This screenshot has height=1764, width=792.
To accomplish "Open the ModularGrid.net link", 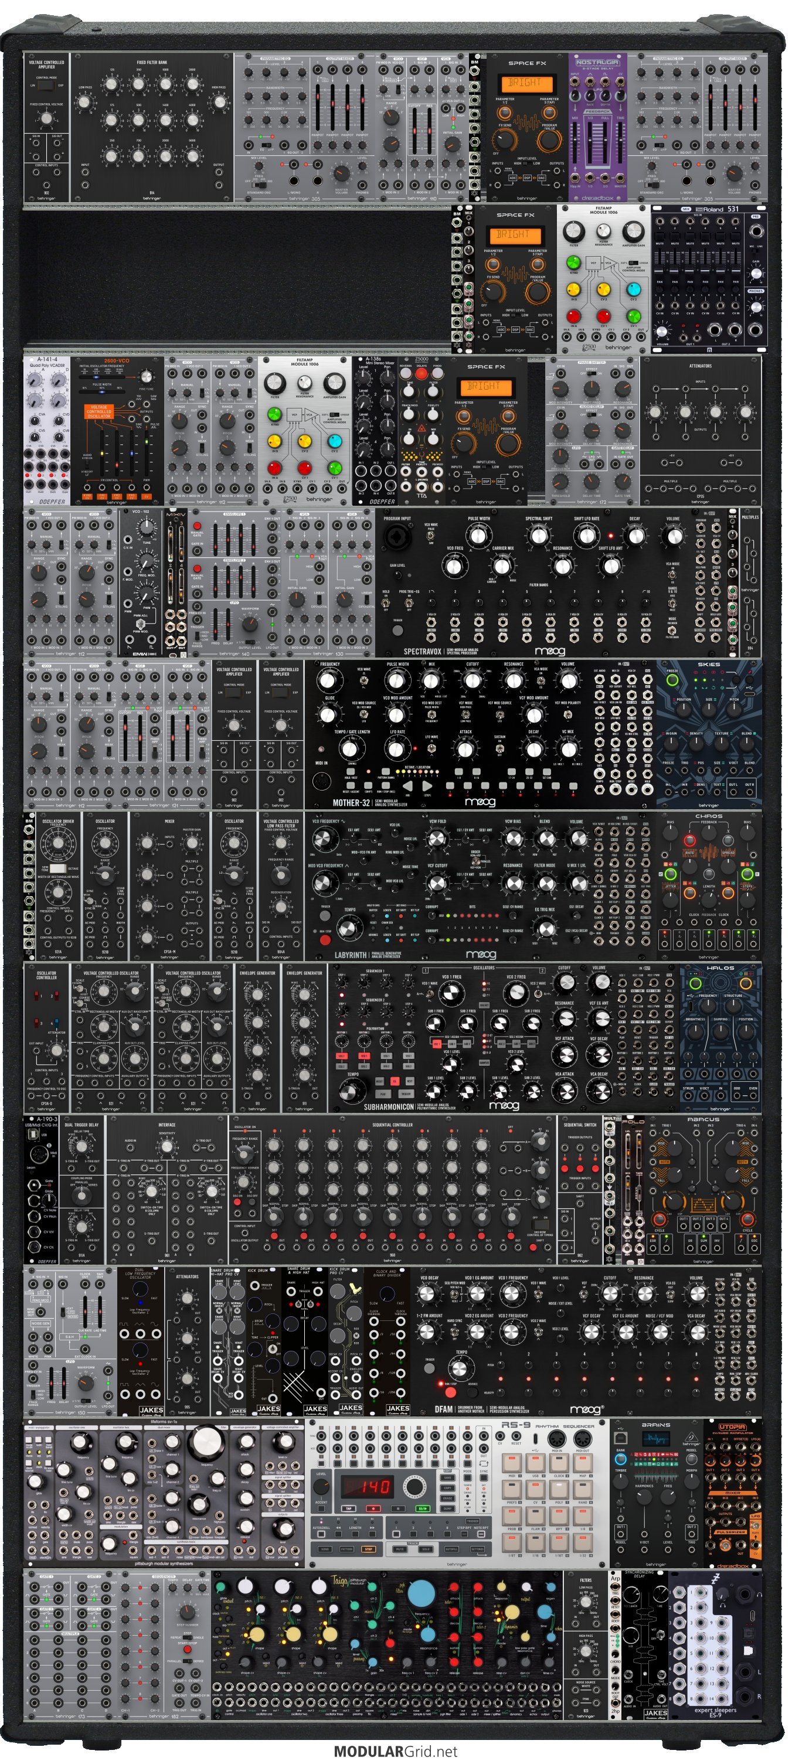I will (395, 1751).
